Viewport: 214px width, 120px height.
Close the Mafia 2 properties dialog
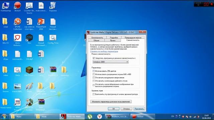(x=142, y=32)
